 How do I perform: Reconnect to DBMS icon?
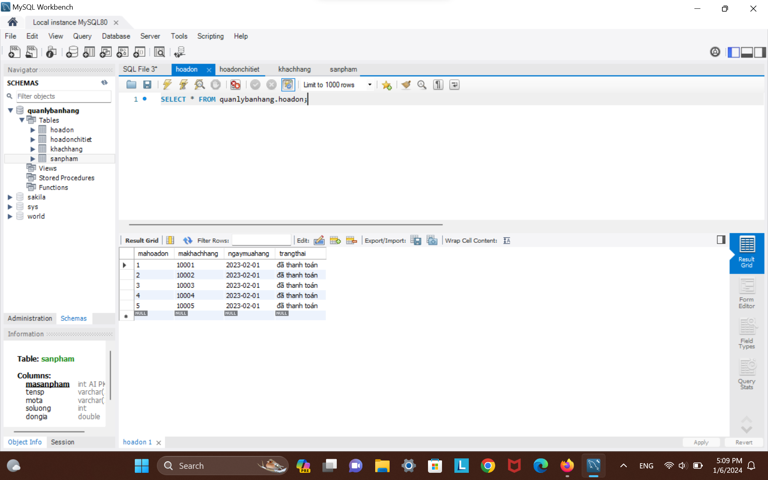(180, 52)
